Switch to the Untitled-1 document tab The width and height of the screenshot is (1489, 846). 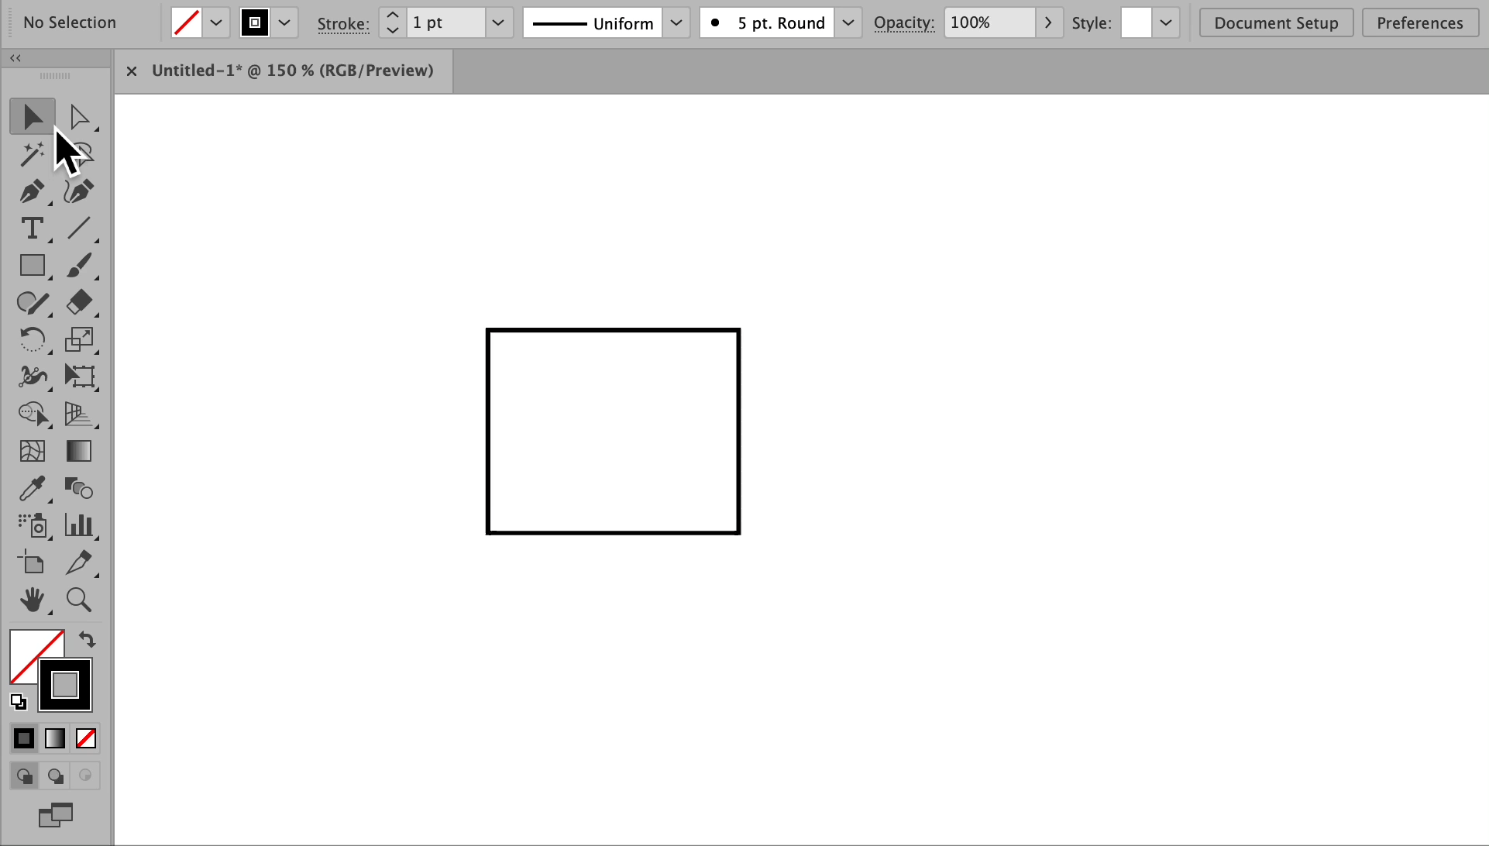tap(292, 70)
